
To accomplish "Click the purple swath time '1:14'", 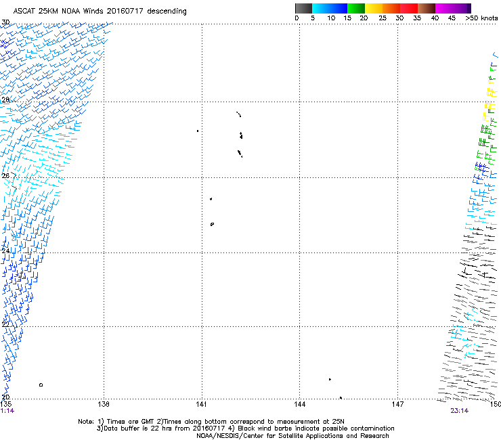I will click(x=7, y=411).
